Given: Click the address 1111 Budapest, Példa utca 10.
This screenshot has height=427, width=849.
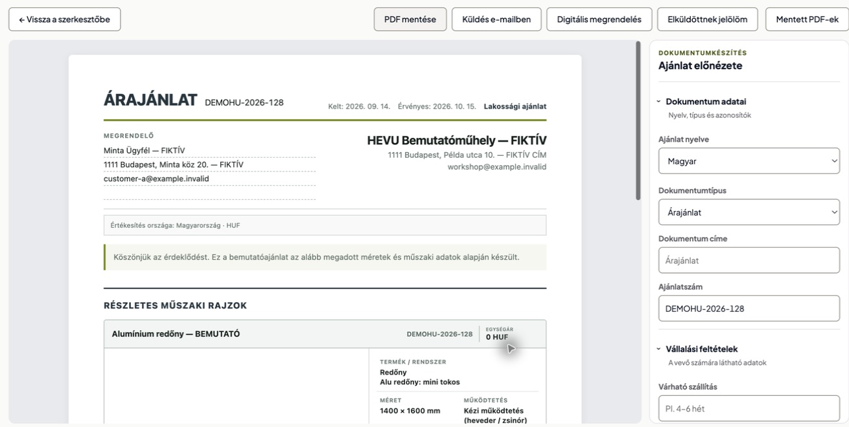Looking at the screenshot, I should coord(467,155).
